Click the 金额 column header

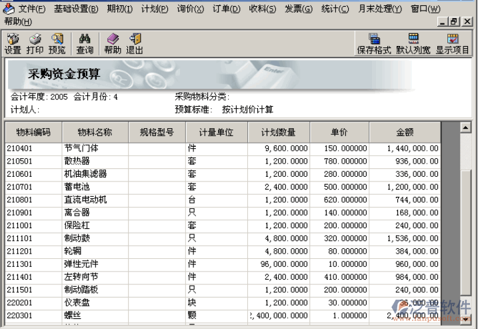click(x=405, y=132)
